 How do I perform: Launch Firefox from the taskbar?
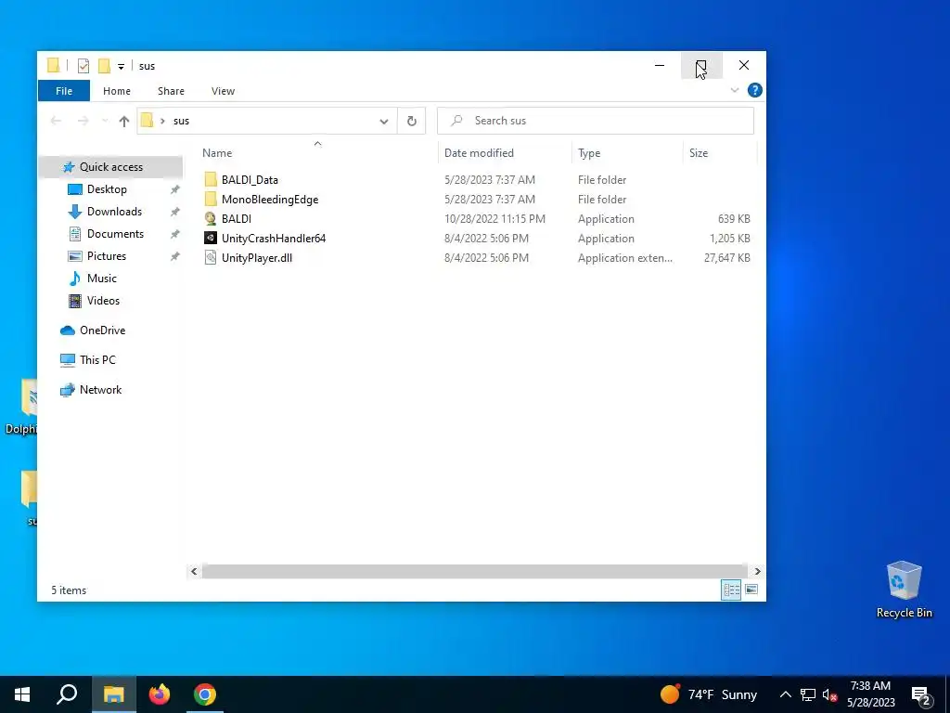coord(160,694)
